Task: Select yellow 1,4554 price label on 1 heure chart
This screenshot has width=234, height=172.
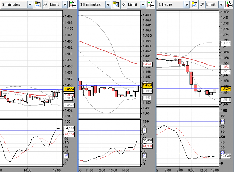Action: (x=226, y=88)
